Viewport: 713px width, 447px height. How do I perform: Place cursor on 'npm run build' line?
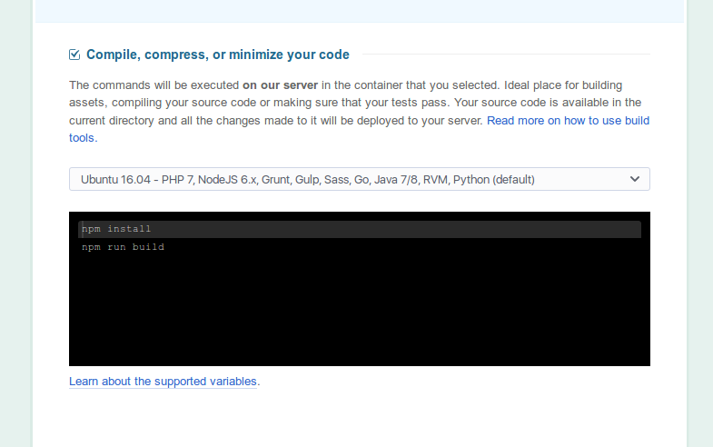click(x=123, y=247)
